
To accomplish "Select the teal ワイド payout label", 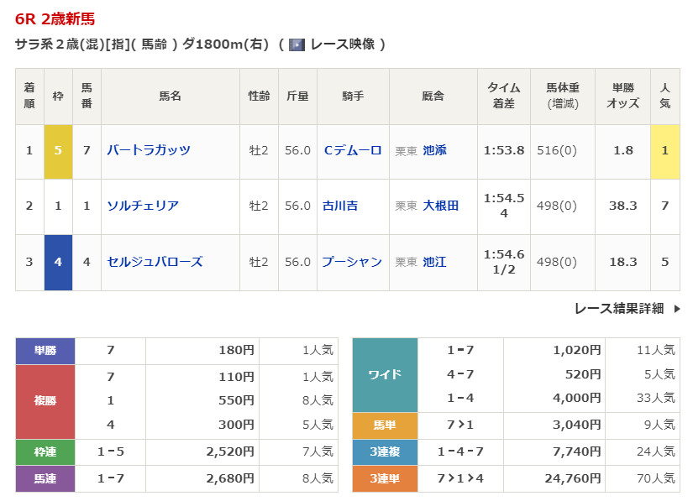I will 385,374.
